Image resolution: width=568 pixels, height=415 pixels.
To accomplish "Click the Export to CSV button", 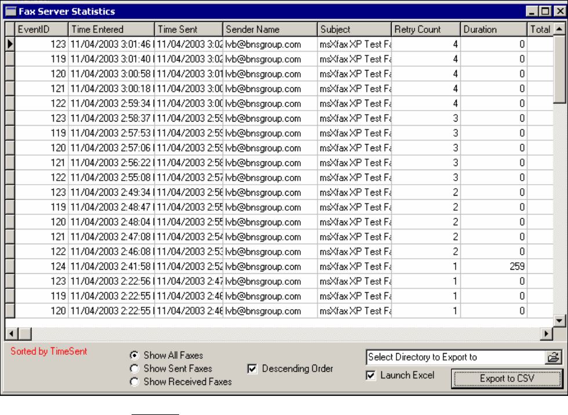I will coord(507,379).
